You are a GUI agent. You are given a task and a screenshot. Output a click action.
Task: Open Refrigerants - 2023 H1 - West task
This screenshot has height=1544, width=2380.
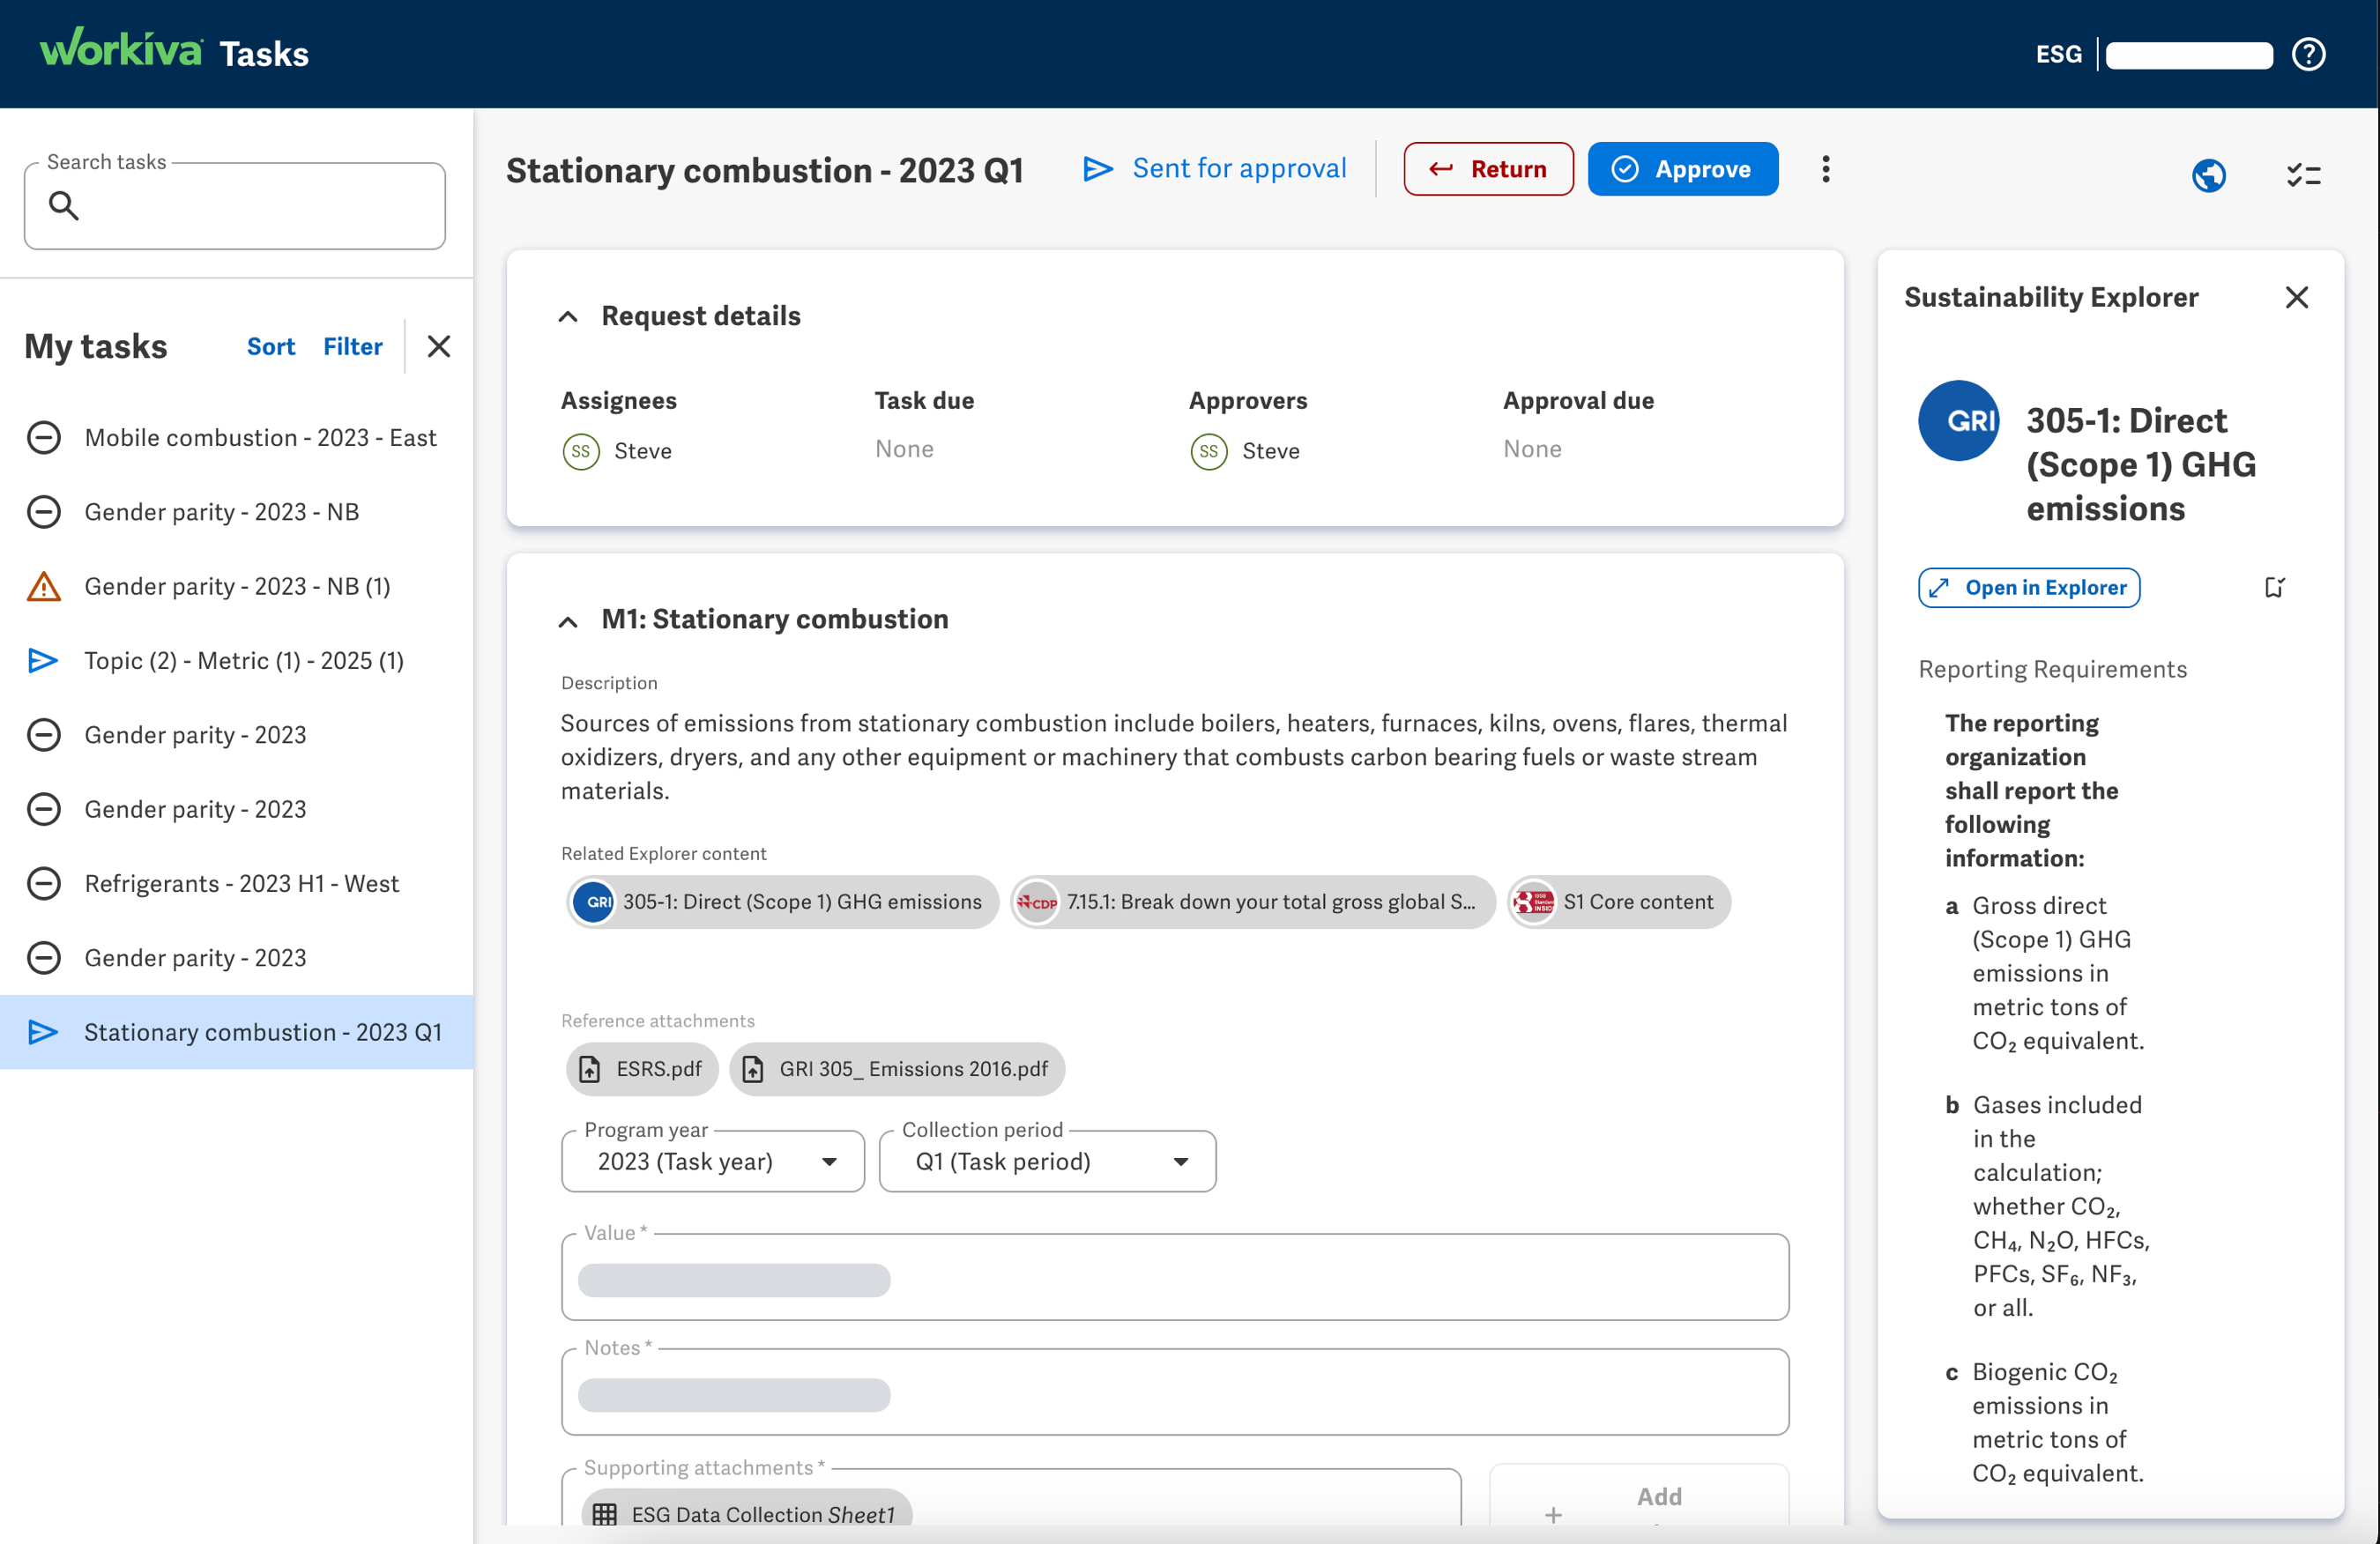[x=237, y=884]
